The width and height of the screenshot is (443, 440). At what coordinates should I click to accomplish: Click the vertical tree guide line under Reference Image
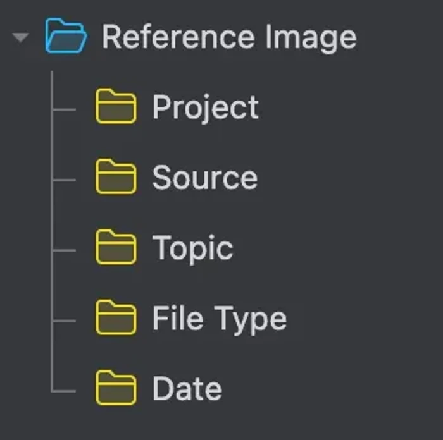click(53, 214)
